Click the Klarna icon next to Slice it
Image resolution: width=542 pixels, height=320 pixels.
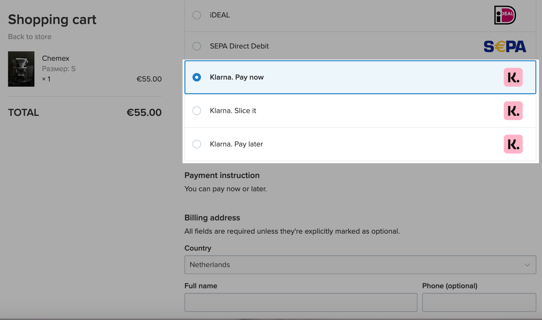[x=512, y=110]
